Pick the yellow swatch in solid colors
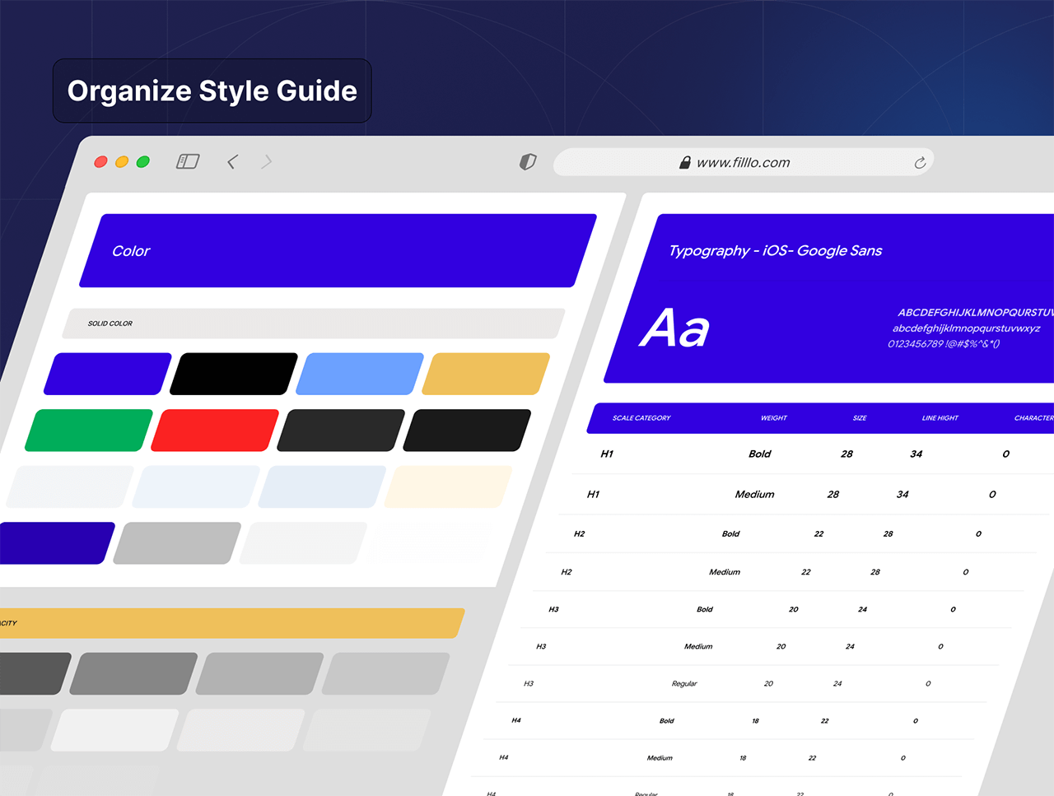This screenshot has height=796, width=1054. pyautogui.click(x=486, y=374)
